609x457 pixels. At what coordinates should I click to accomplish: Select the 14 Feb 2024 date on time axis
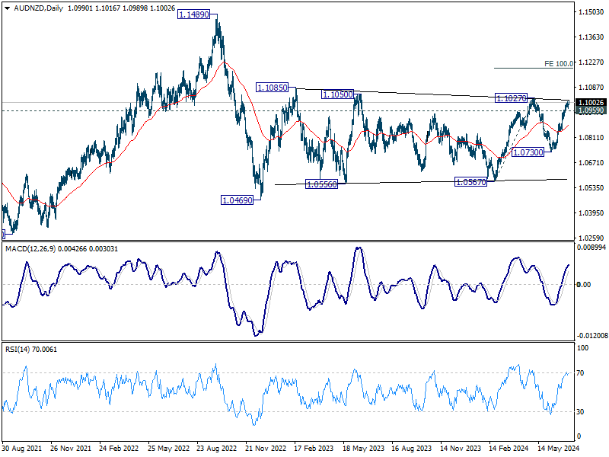(x=509, y=449)
